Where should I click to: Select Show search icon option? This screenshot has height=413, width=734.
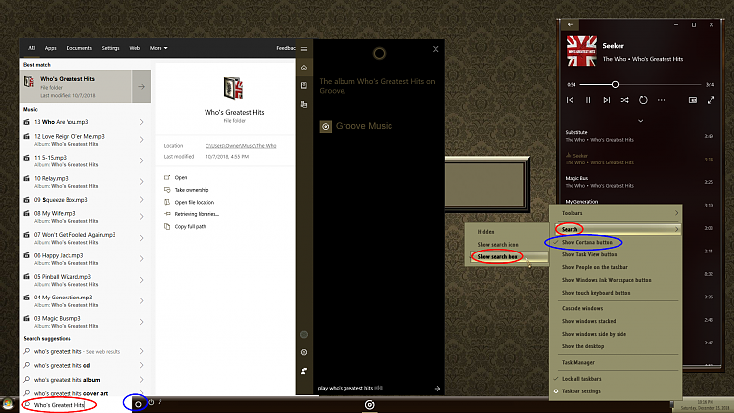coord(497,245)
